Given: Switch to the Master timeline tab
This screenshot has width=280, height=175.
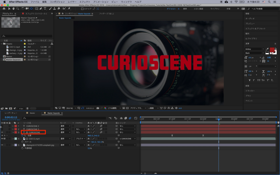Looking at the screenshot, I should [x=32, y=113].
